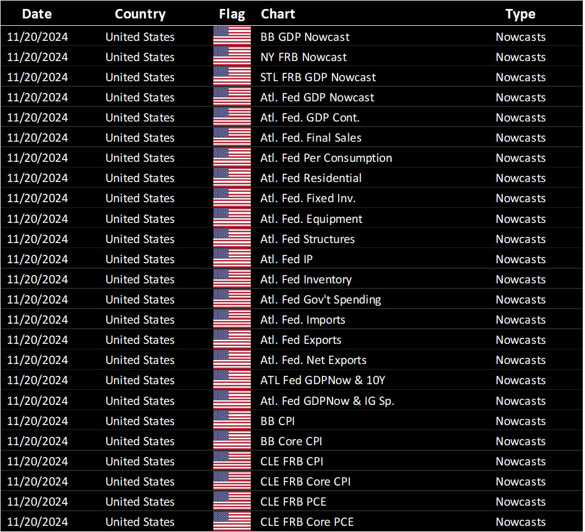Select the BB Core CPI chart cell
This screenshot has width=585, height=532.
(291, 441)
